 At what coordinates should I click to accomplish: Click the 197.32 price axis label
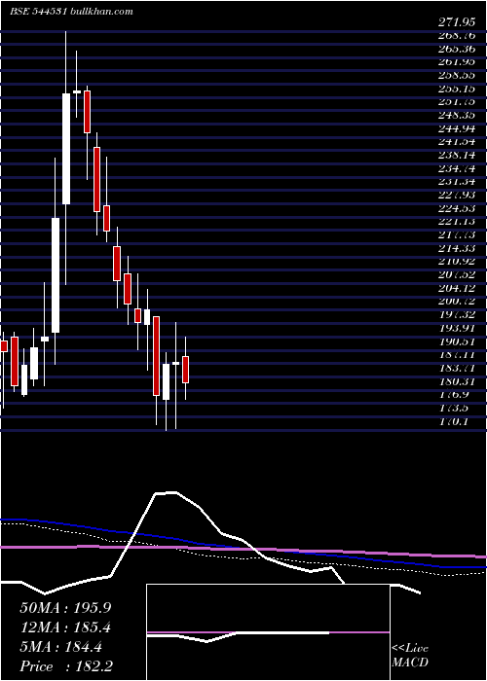[x=456, y=314]
